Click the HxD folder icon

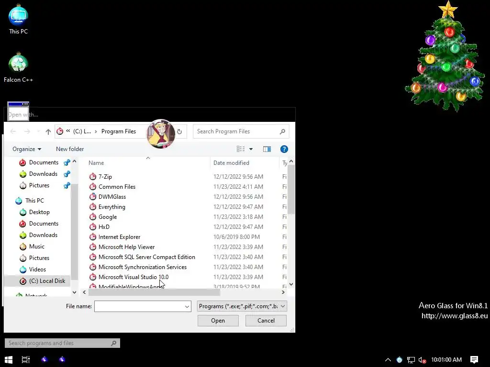[x=93, y=227]
